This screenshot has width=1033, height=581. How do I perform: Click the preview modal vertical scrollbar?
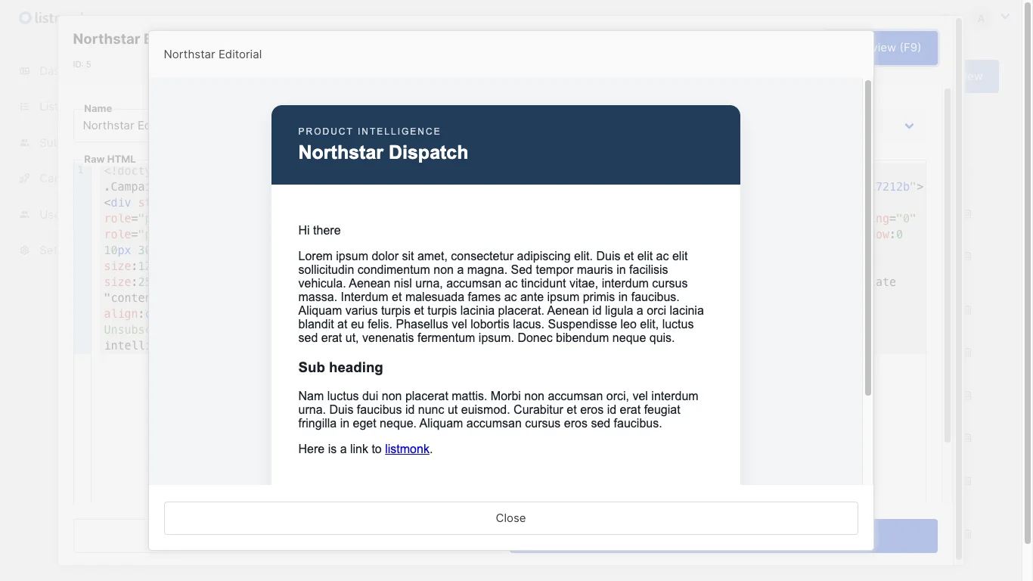pyautogui.click(x=868, y=238)
